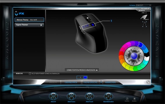This screenshot has height=104, width=165.
Task: Click the support icon in bottom dock
Action: [127, 99]
